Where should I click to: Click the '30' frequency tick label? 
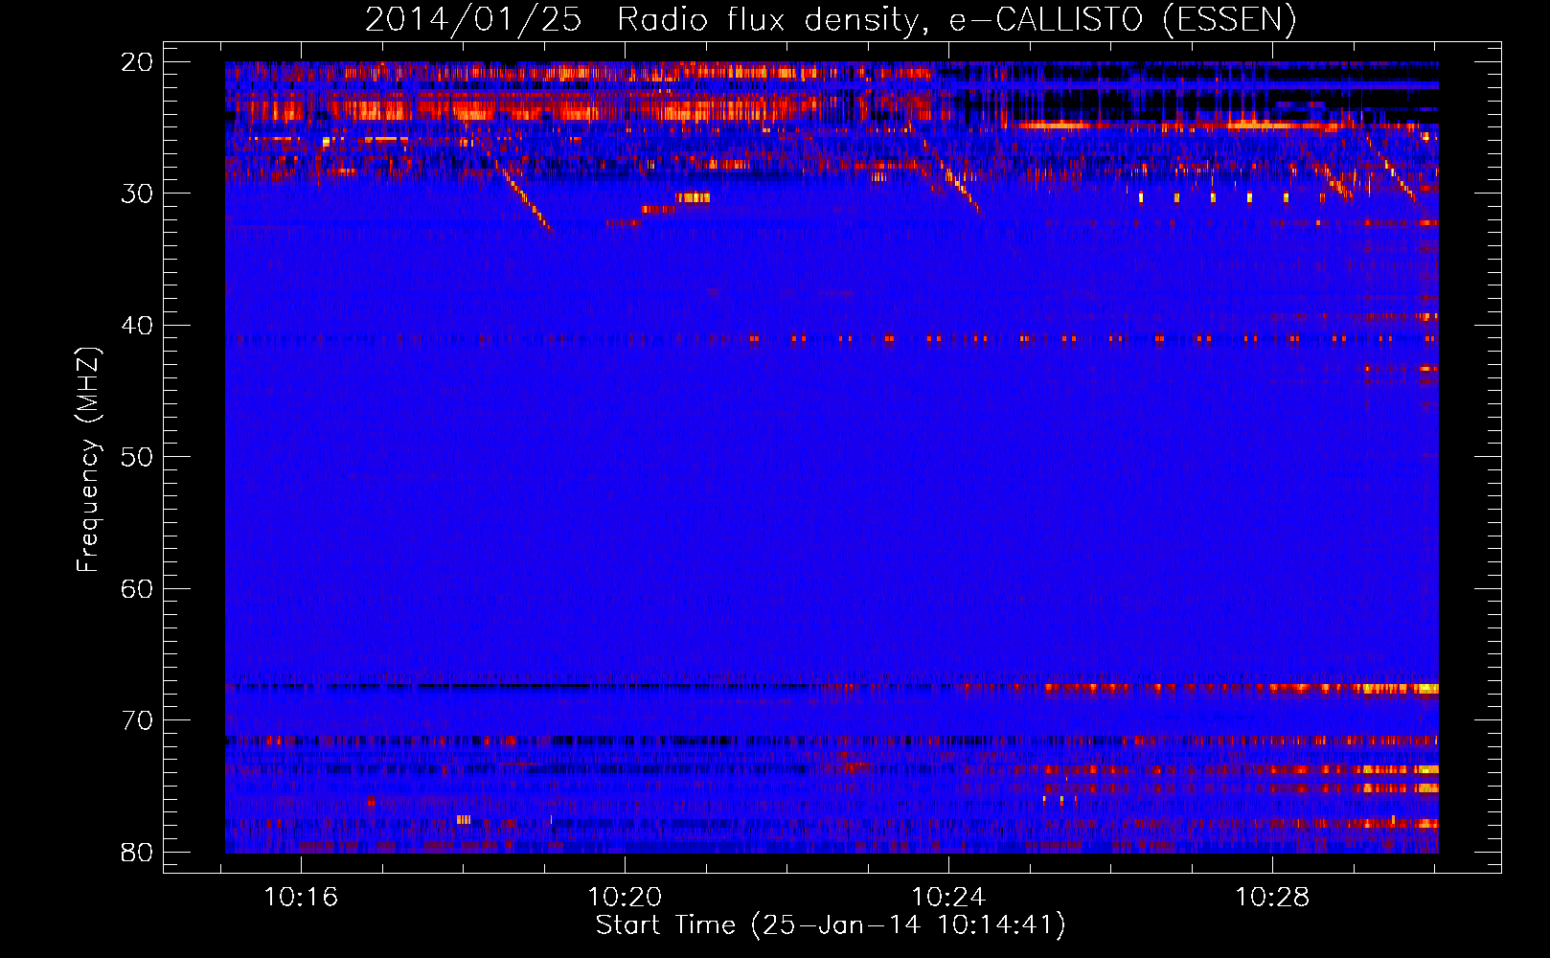(138, 194)
